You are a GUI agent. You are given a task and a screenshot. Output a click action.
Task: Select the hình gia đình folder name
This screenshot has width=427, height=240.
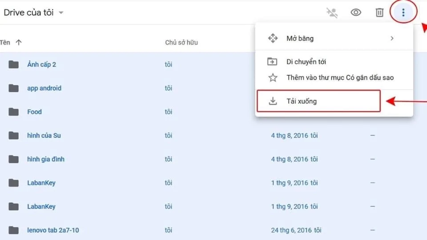tap(46, 159)
